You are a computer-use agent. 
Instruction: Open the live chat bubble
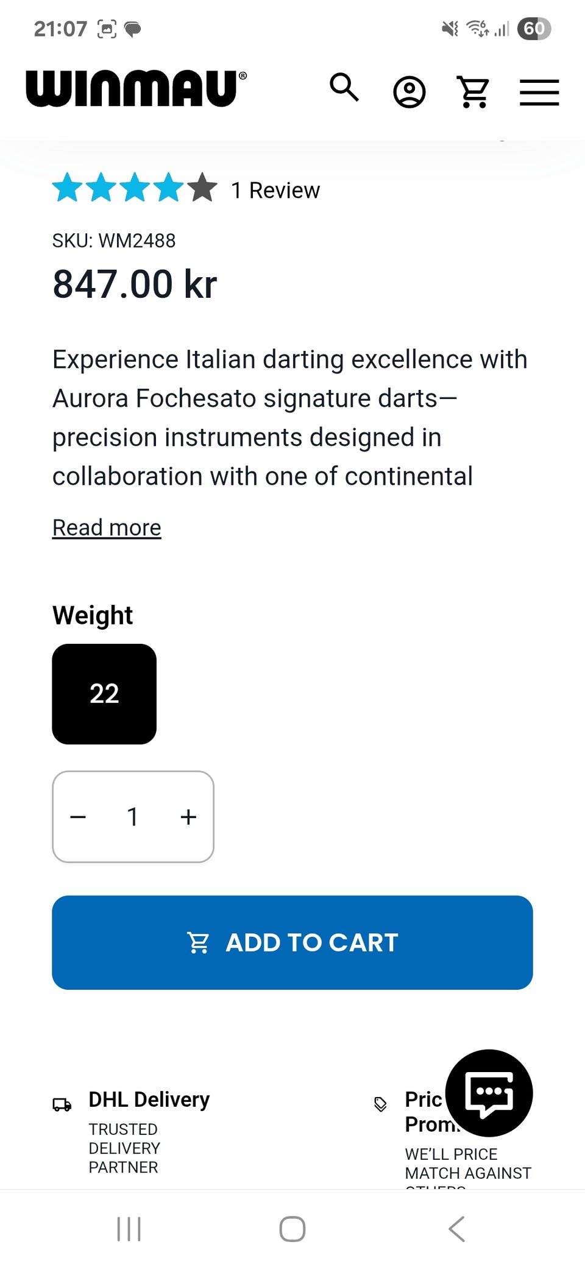point(489,1093)
